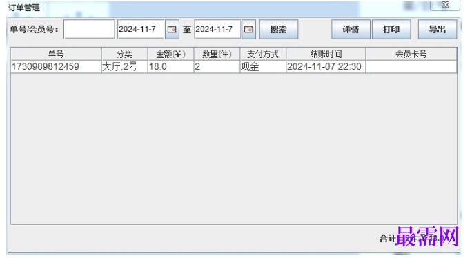The image size is (472, 258).
Task: Click the 导出 export button
Action: (437, 29)
